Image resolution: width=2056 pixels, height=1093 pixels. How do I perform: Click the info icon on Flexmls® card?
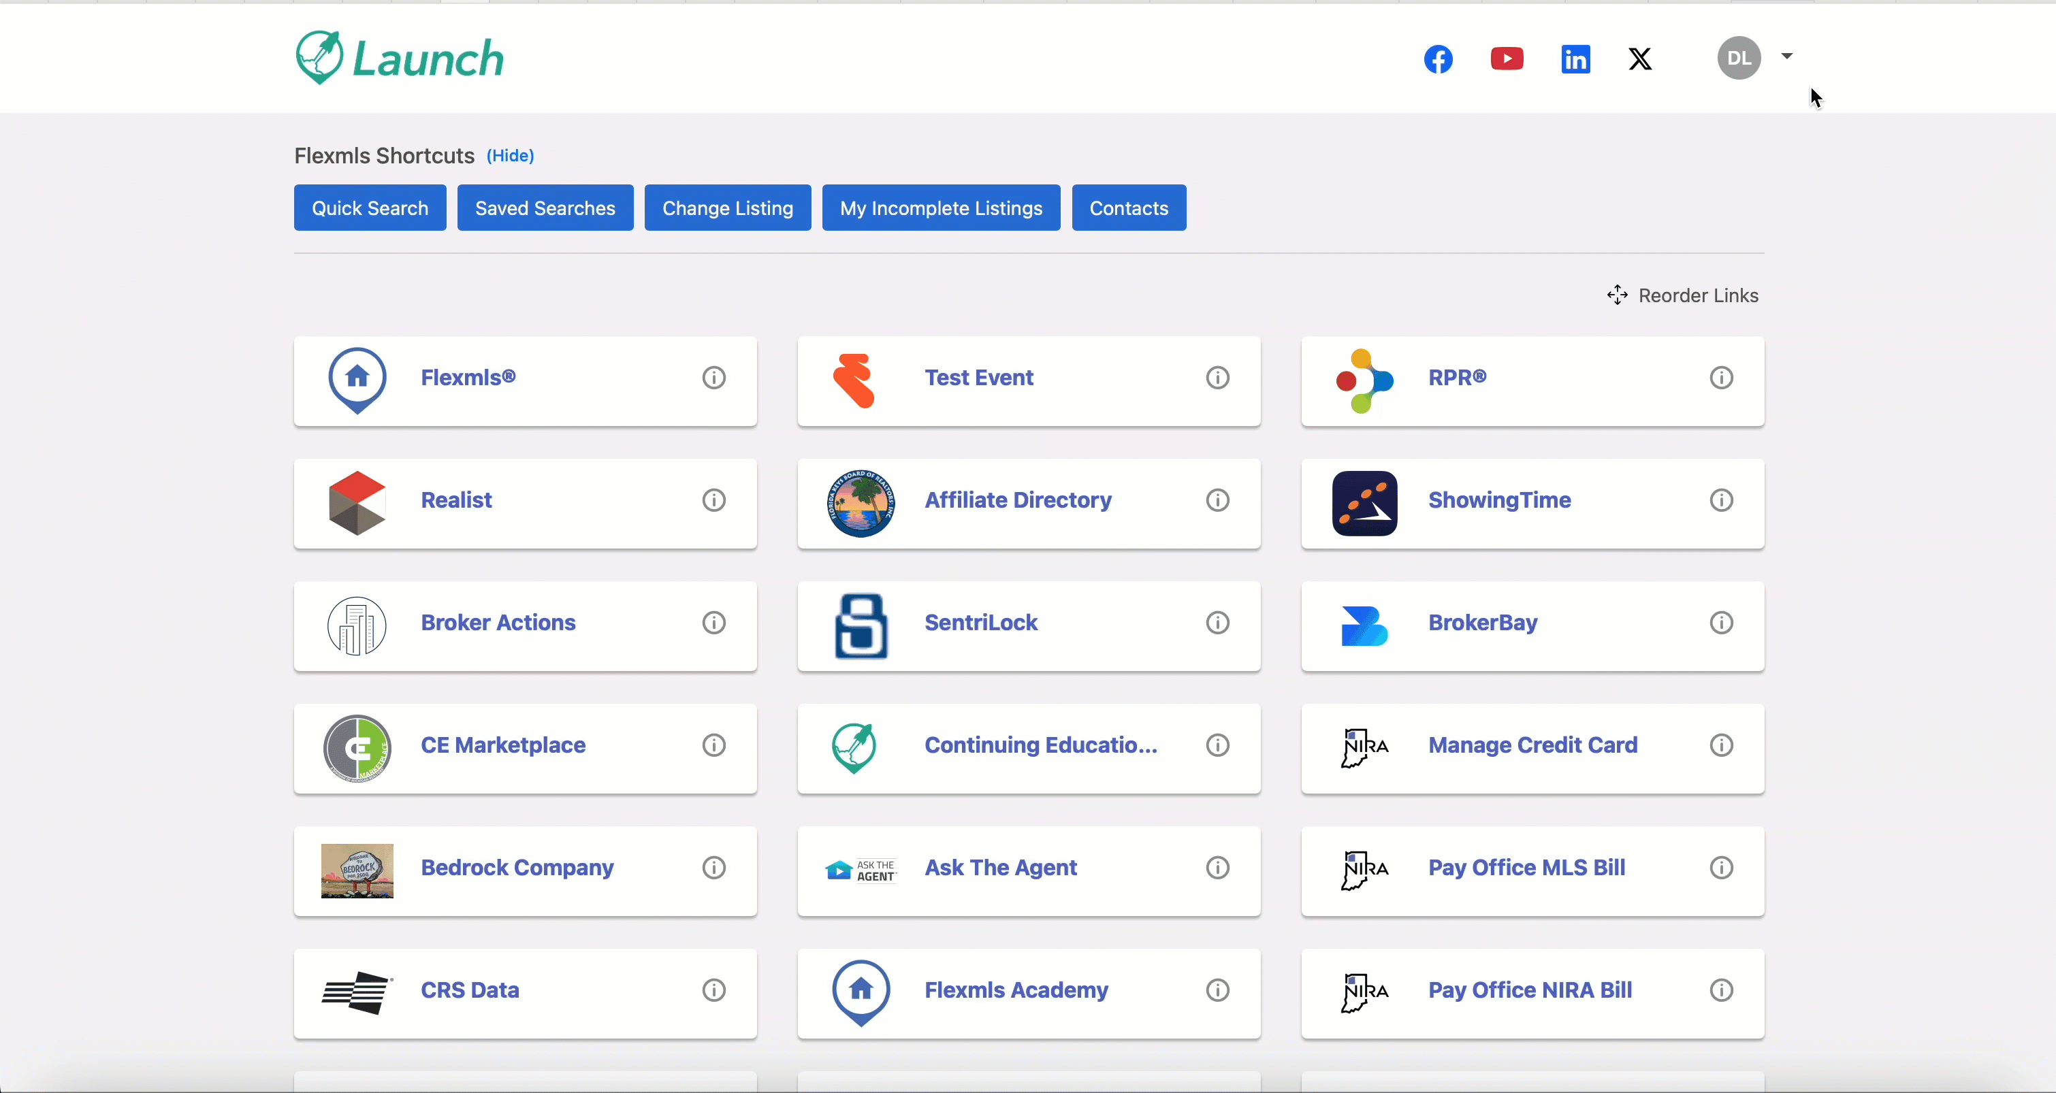(x=713, y=377)
